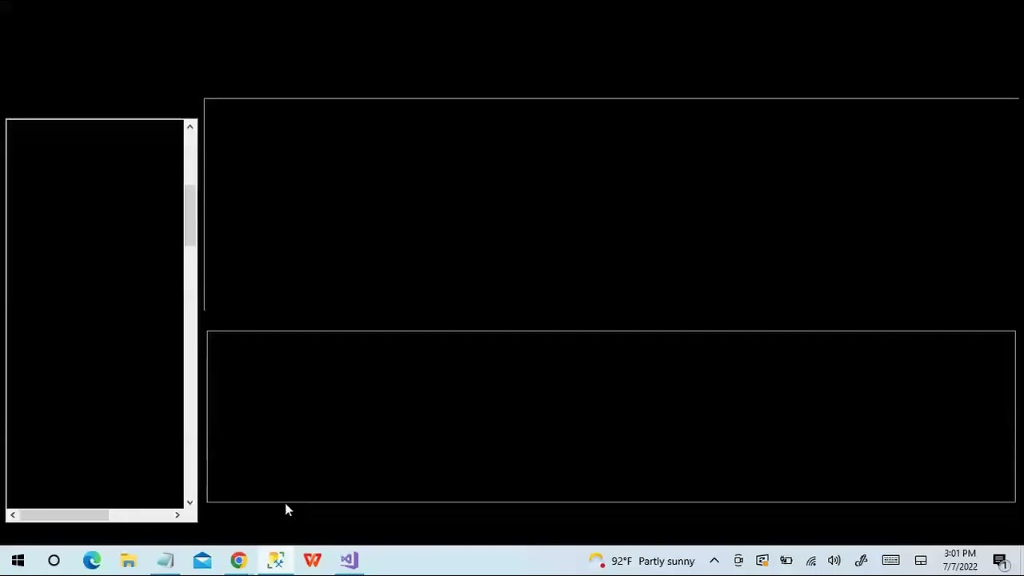Open the volume speaker control
This screenshot has height=576, width=1024.
pos(834,561)
